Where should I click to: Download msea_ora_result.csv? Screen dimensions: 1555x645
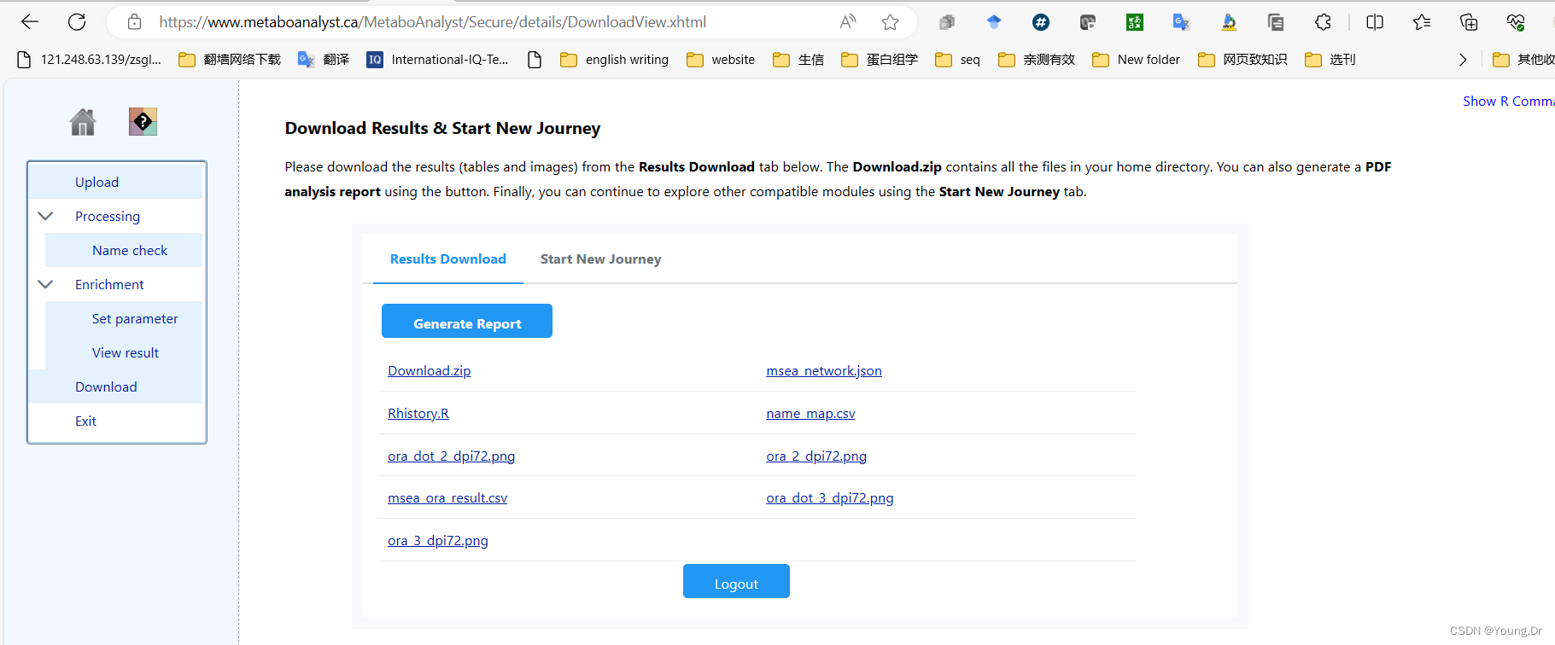tap(447, 497)
